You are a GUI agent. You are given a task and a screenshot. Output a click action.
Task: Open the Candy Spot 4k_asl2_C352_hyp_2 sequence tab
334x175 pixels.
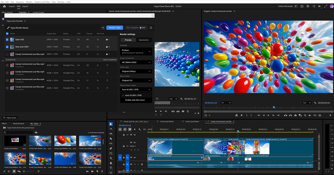pos(136,122)
